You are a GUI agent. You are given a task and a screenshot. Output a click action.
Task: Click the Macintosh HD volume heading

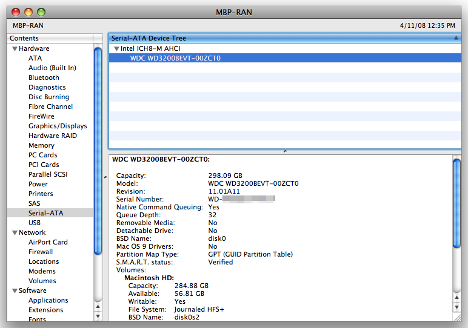tap(149, 278)
